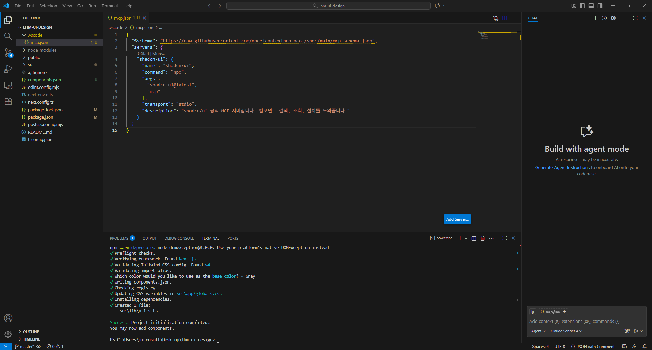The width and height of the screenshot is (652, 350).
Task: Toggle the secondary side bar layout button
Action: [x=600, y=6]
